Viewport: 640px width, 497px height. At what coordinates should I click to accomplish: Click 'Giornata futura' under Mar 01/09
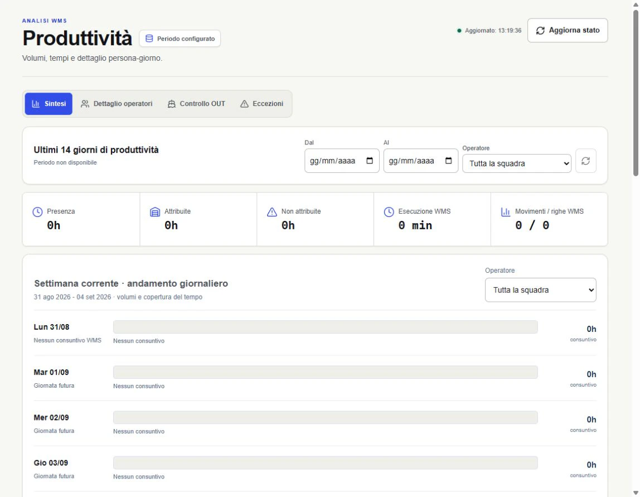click(54, 385)
